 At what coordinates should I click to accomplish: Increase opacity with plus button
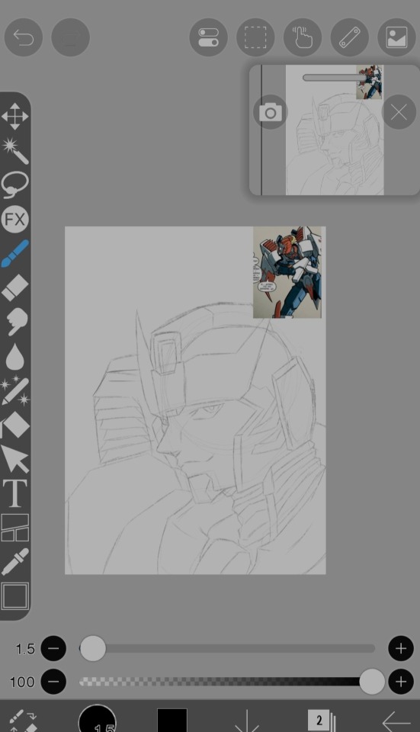pos(401,682)
